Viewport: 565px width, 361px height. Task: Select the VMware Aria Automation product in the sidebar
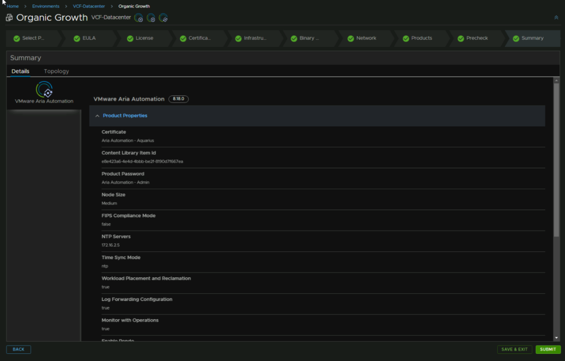44,94
